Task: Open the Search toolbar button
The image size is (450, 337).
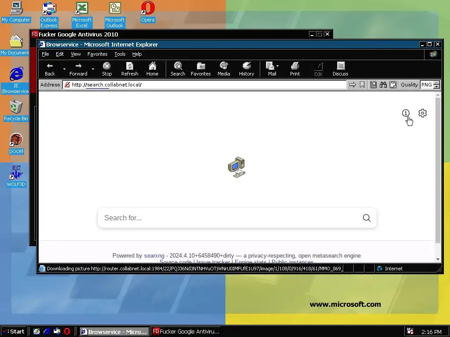Action: 178,69
